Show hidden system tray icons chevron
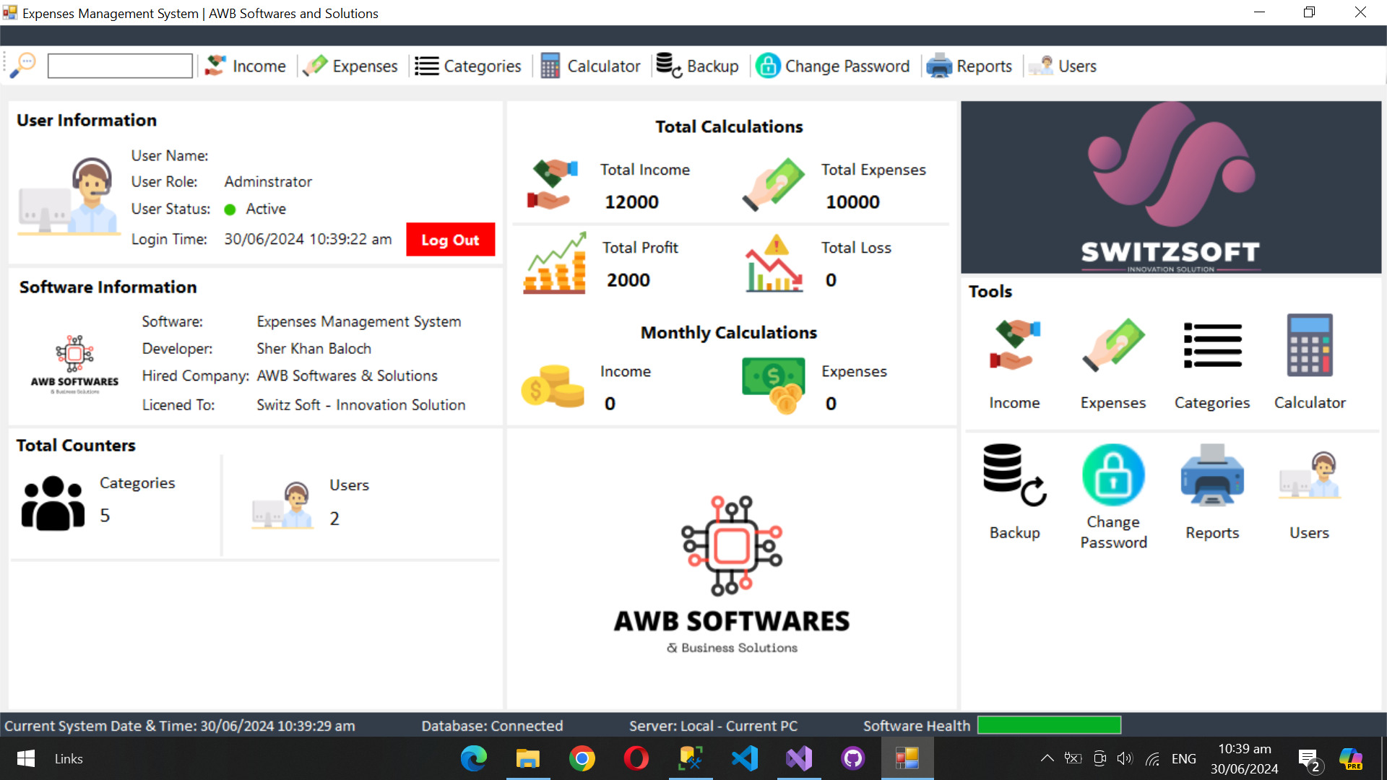This screenshot has height=780, width=1387. click(x=1047, y=758)
